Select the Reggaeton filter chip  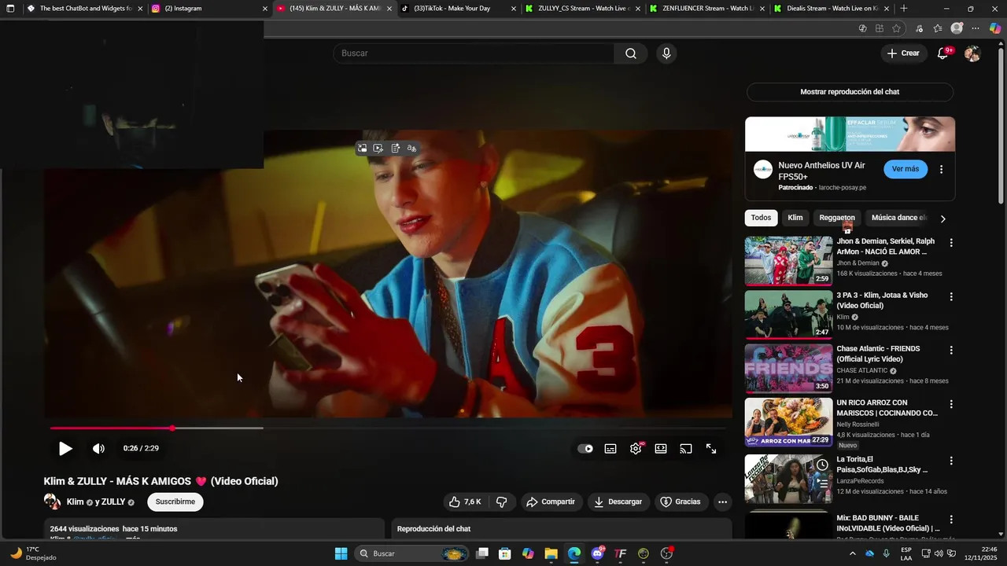pos(837,218)
